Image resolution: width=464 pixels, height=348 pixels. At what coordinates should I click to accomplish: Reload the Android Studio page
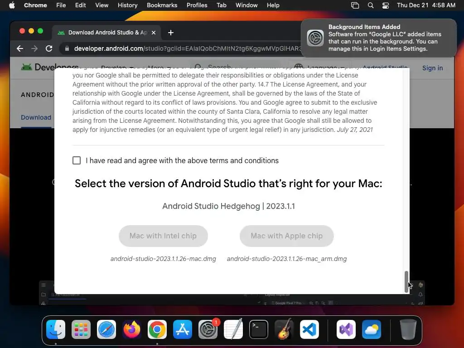coord(49,48)
